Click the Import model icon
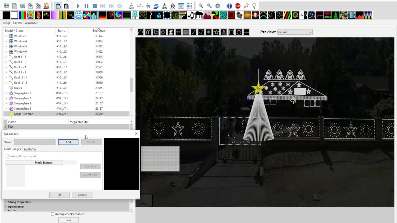Image resolution: width=397 pixels, height=223 pixels. pyautogui.click(x=247, y=32)
